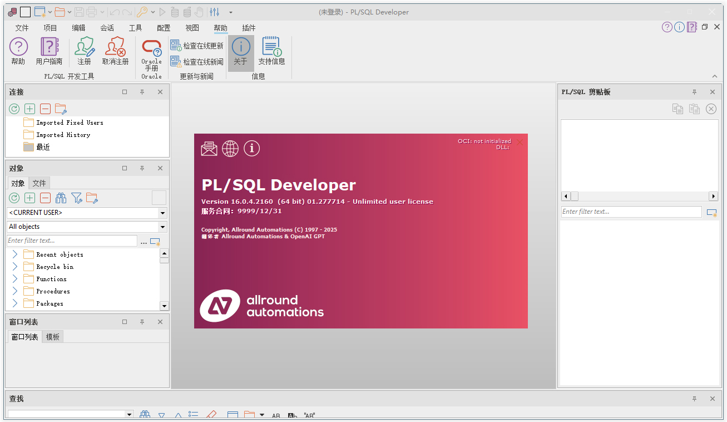Toggle the pushpin on the 查找 panel
Viewport: 727px width, 422px height.
point(694,399)
